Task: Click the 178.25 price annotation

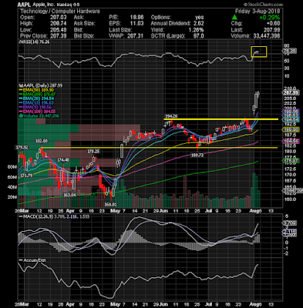Action: [x=93, y=152]
